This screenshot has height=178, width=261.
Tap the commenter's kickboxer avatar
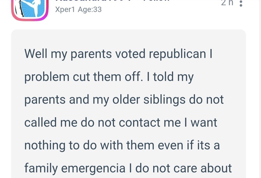click(x=30, y=8)
